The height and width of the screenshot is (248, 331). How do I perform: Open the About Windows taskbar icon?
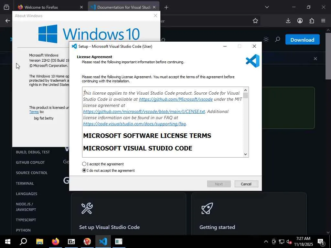[119, 242]
